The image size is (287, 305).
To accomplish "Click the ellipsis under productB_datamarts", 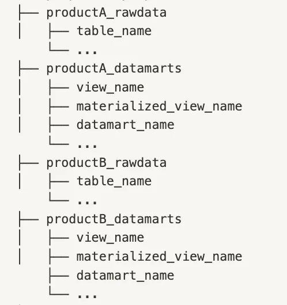I will pos(87,296).
